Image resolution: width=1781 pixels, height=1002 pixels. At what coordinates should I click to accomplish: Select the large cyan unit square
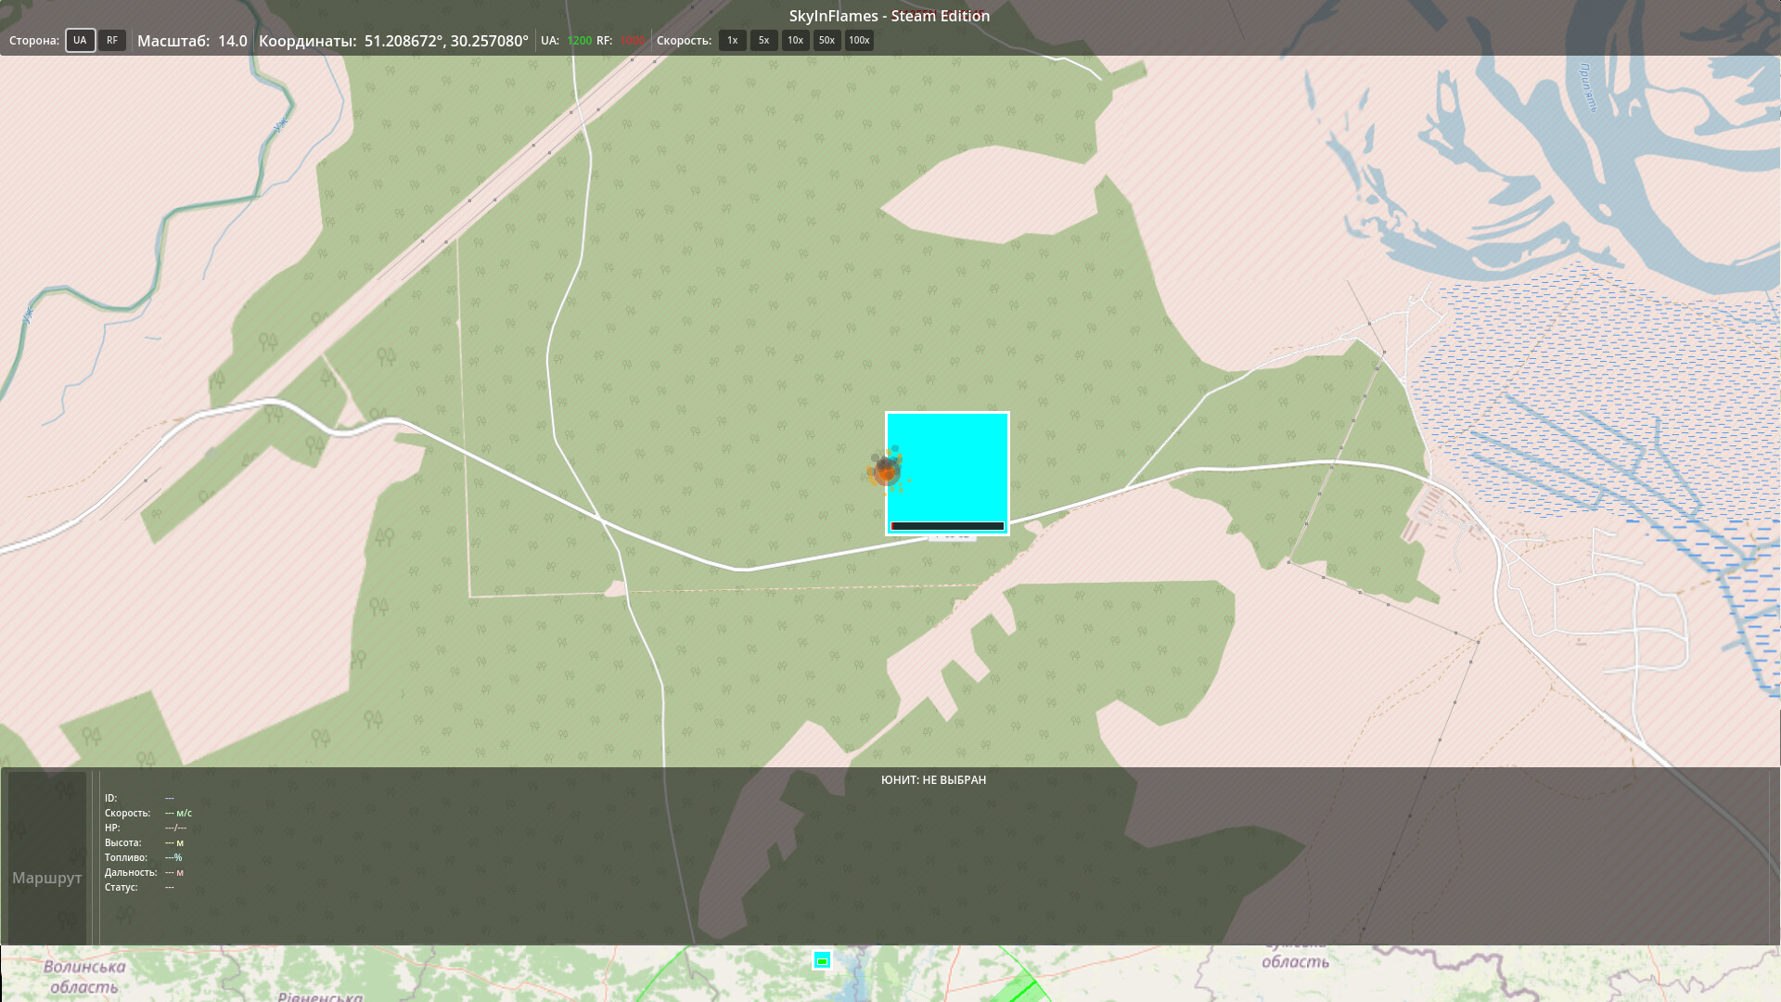(x=947, y=469)
